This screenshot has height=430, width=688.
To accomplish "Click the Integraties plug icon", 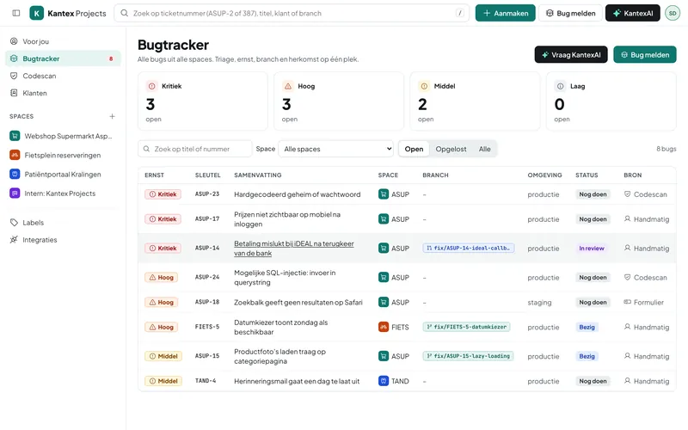I will click(14, 240).
